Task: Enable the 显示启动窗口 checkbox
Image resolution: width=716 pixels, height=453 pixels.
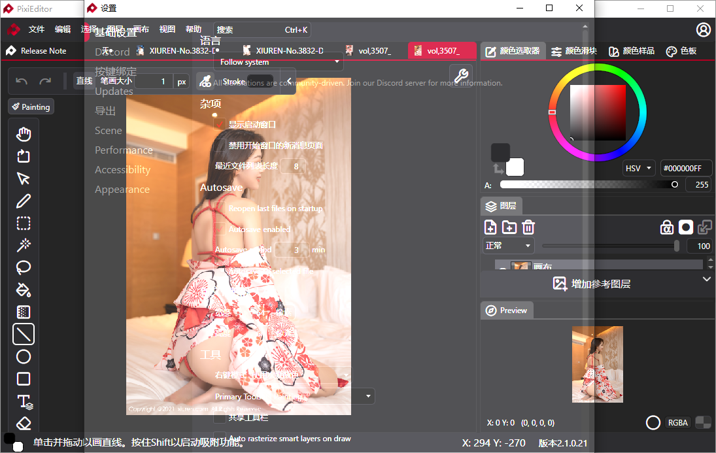Action: (x=219, y=123)
